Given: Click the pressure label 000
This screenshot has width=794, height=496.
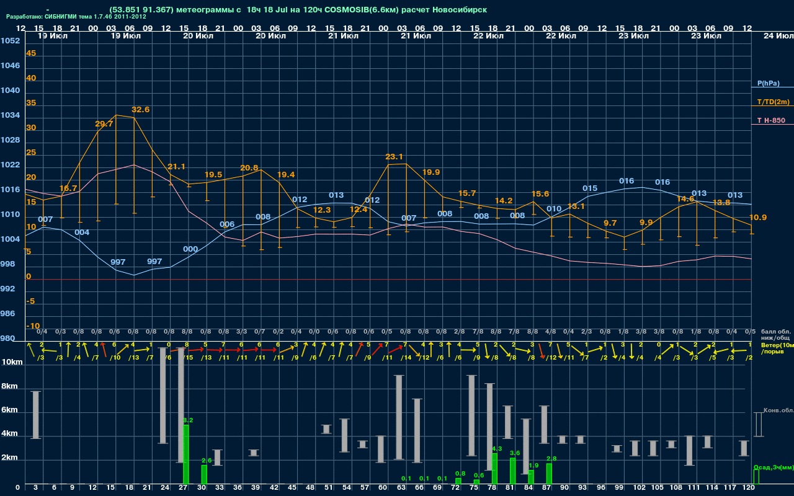Looking at the screenshot, I should click(x=190, y=249).
